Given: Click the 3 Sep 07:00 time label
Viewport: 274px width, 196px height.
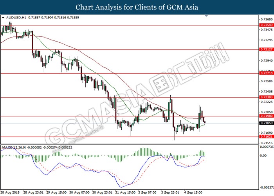Looking at the screenshot, I should tap(147, 192).
